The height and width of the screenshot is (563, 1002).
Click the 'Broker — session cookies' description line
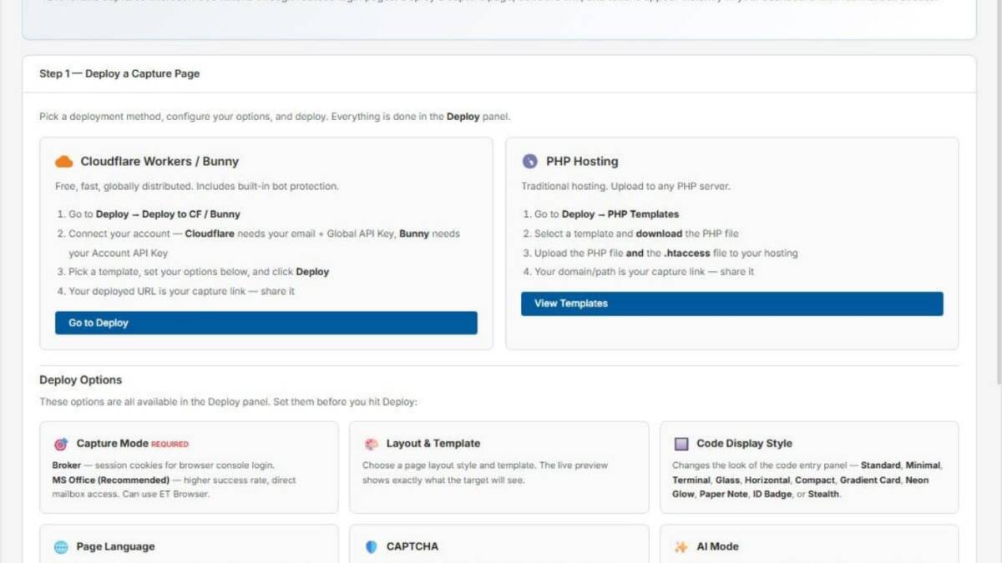coord(163,465)
